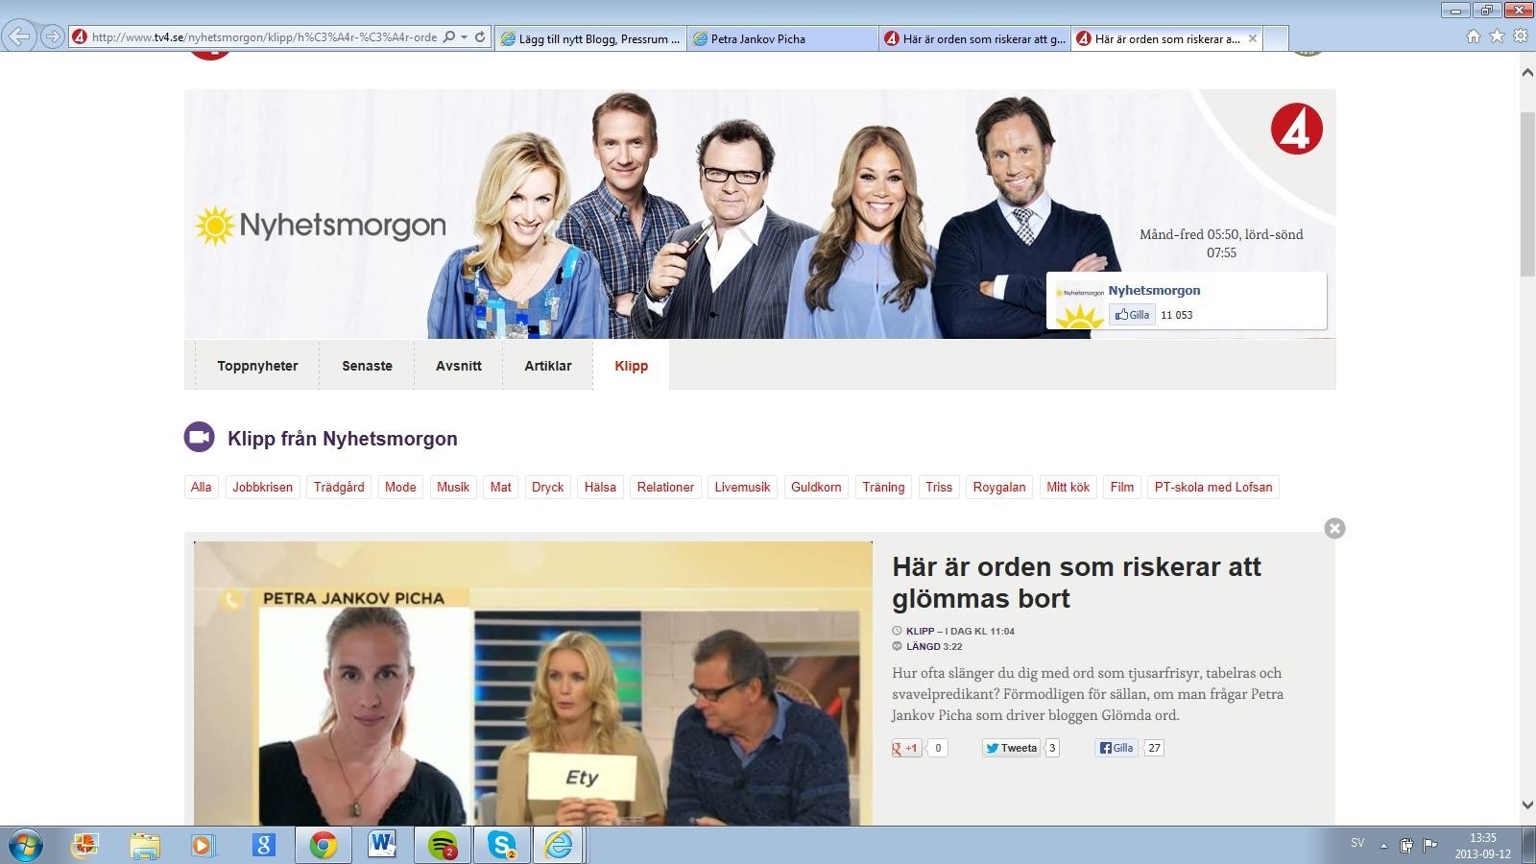Filter clips by Relationer
This screenshot has width=1536, height=864.
point(665,487)
